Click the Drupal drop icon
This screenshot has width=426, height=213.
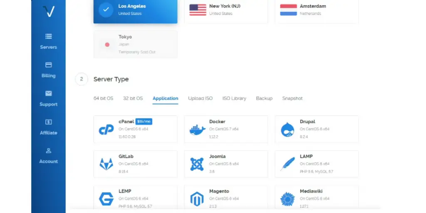coord(287,130)
